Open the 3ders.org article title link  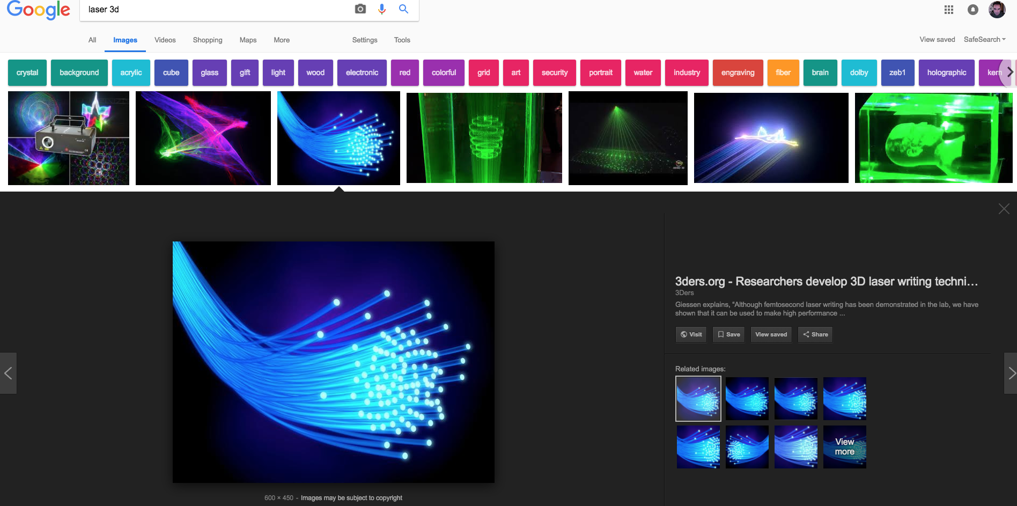(x=827, y=281)
